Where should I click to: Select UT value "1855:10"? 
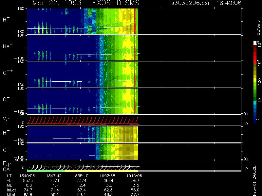(x=81, y=176)
